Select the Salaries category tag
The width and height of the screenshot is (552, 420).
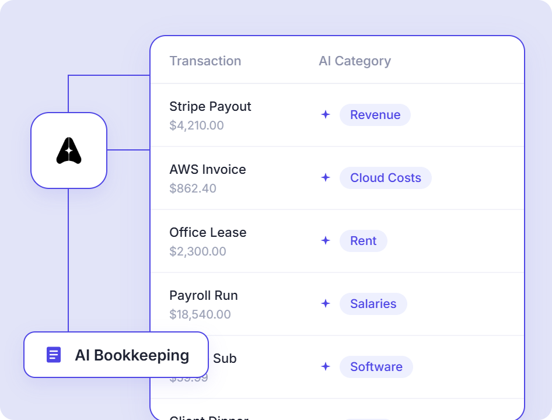[373, 304]
